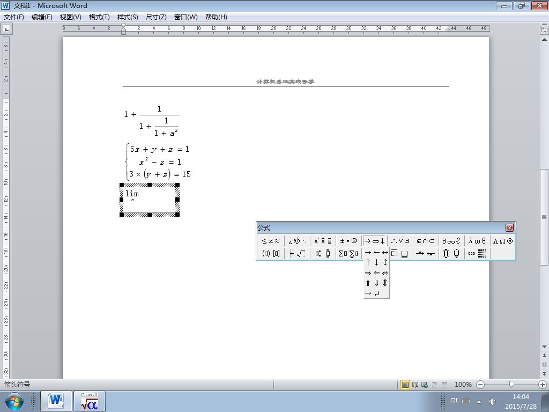Switch to Outline view
Screen dimensions: 549x412
pyautogui.click(x=434, y=385)
